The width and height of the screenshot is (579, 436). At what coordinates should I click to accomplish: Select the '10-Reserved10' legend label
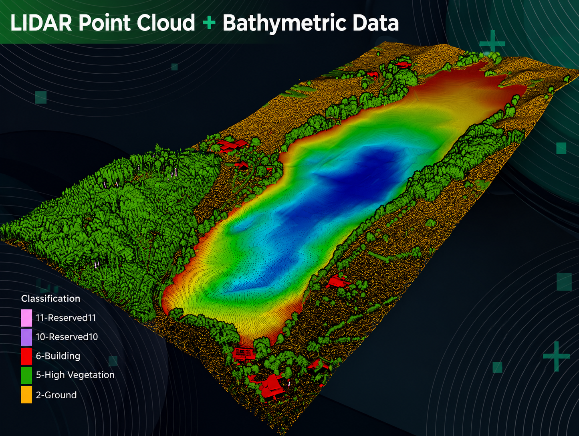67,337
